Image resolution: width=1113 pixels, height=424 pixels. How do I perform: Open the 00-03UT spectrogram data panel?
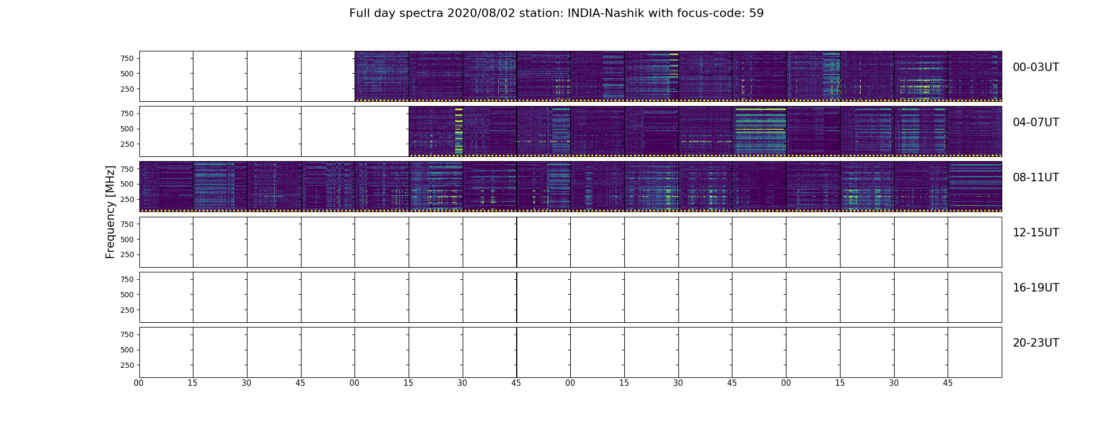pyautogui.click(x=678, y=76)
